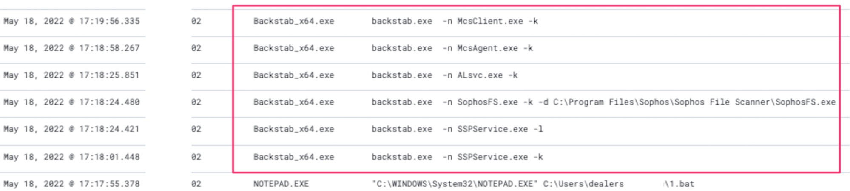Screen dimensions: 850x191
Task: Select the timestamp 17:18:01.448 cell
Action: pos(71,157)
